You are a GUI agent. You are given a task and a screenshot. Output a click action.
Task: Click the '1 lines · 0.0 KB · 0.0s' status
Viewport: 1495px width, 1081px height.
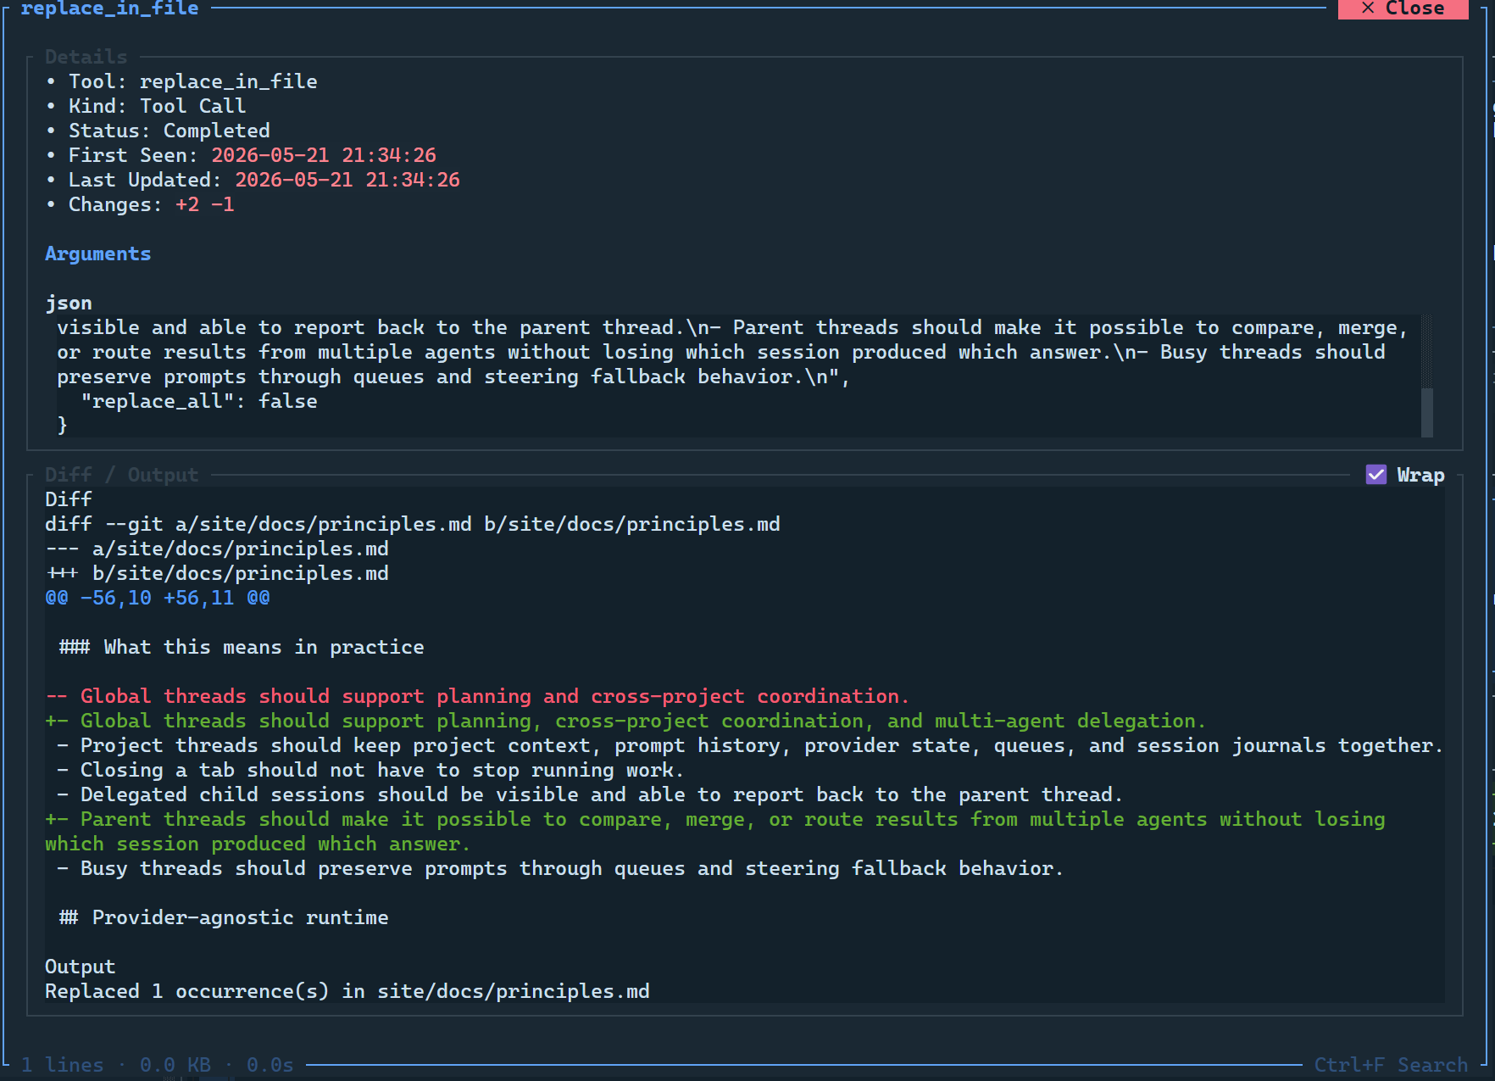[x=158, y=1065]
